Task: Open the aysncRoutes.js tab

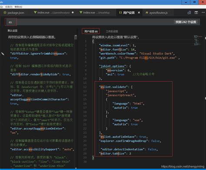Action: (157, 13)
